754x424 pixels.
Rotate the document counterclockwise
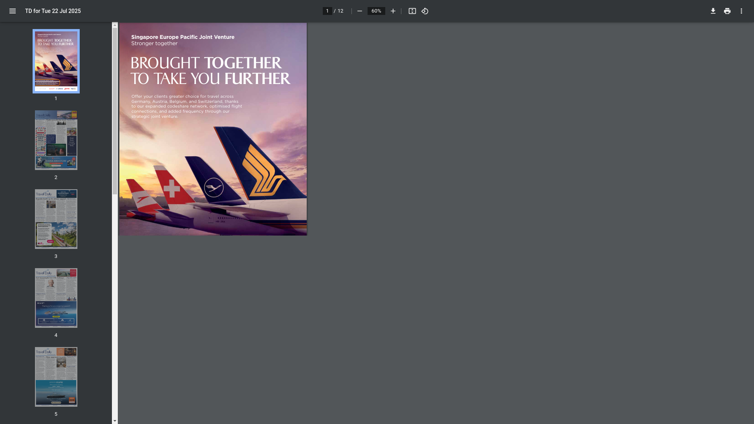click(x=425, y=11)
